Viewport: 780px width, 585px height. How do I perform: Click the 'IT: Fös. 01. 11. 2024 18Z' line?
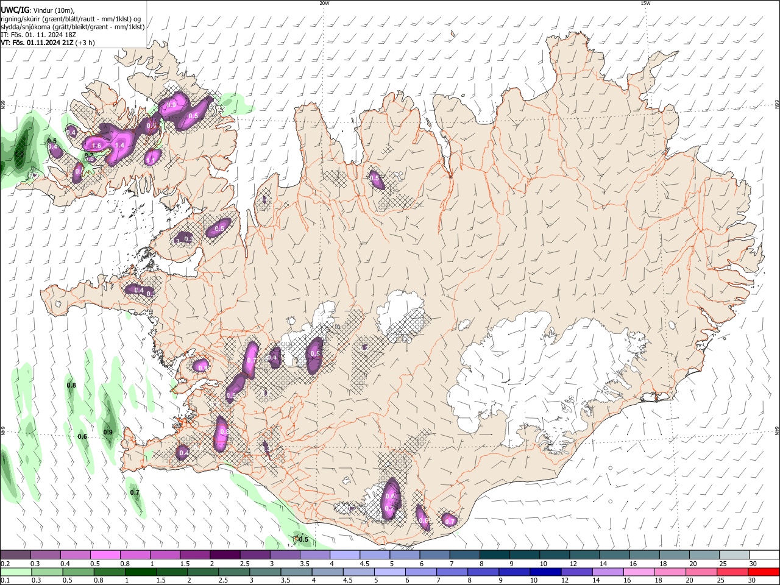click(x=38, y=35)
